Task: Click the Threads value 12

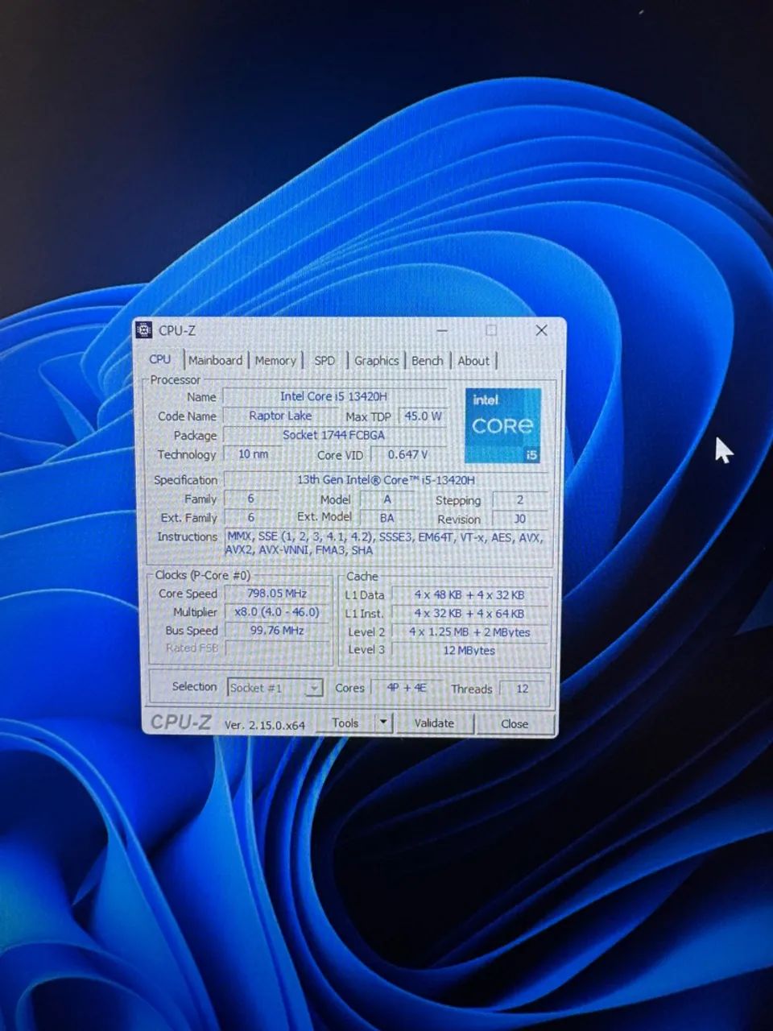Action: coord(523,689)
